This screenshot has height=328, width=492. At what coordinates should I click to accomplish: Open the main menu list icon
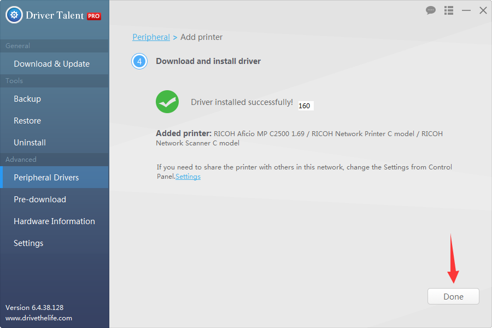tap(449, 10)
